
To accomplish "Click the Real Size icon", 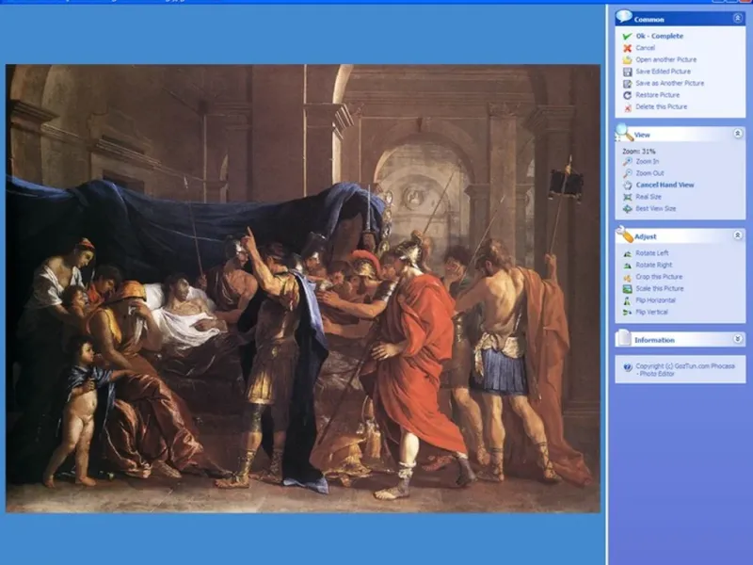I will [x=627, y=197].
